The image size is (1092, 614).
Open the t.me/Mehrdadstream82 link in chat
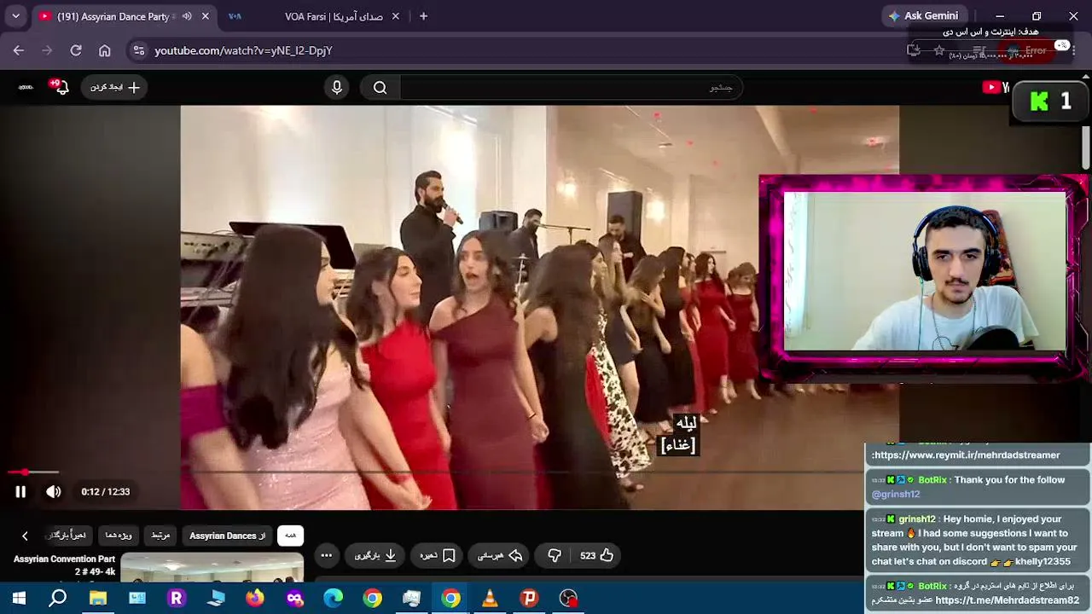(1008, 600)
